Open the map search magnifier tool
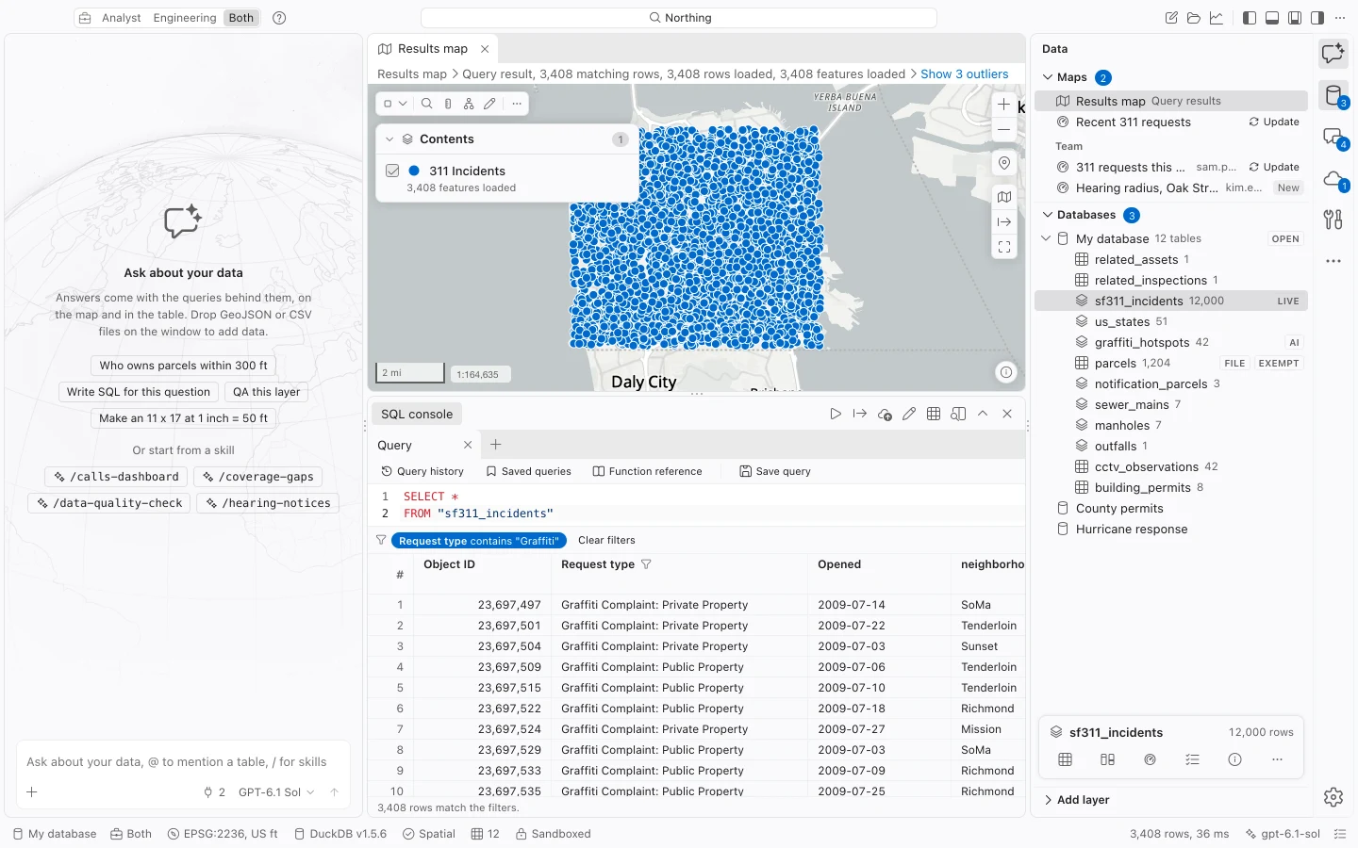This screenshot has width=1358, height=848. click(427, 104)
